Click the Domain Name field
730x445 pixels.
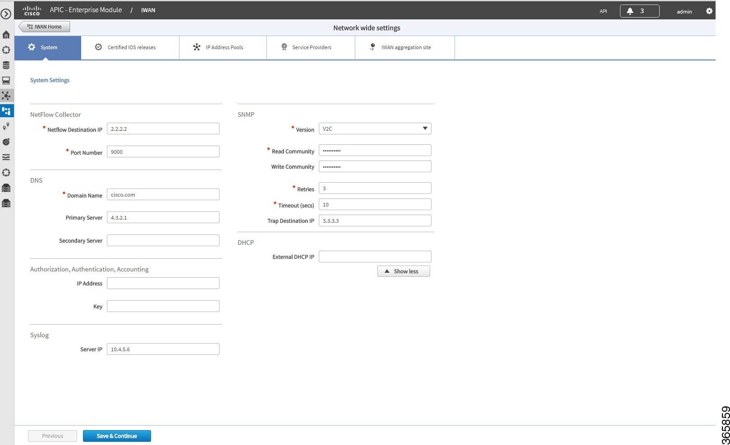coord(163,194)
